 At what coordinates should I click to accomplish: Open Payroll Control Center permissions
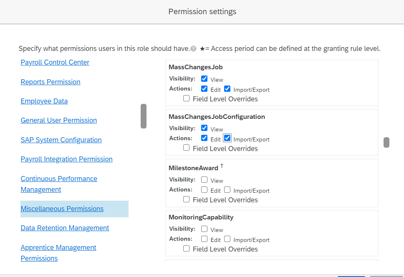[55, 62]
